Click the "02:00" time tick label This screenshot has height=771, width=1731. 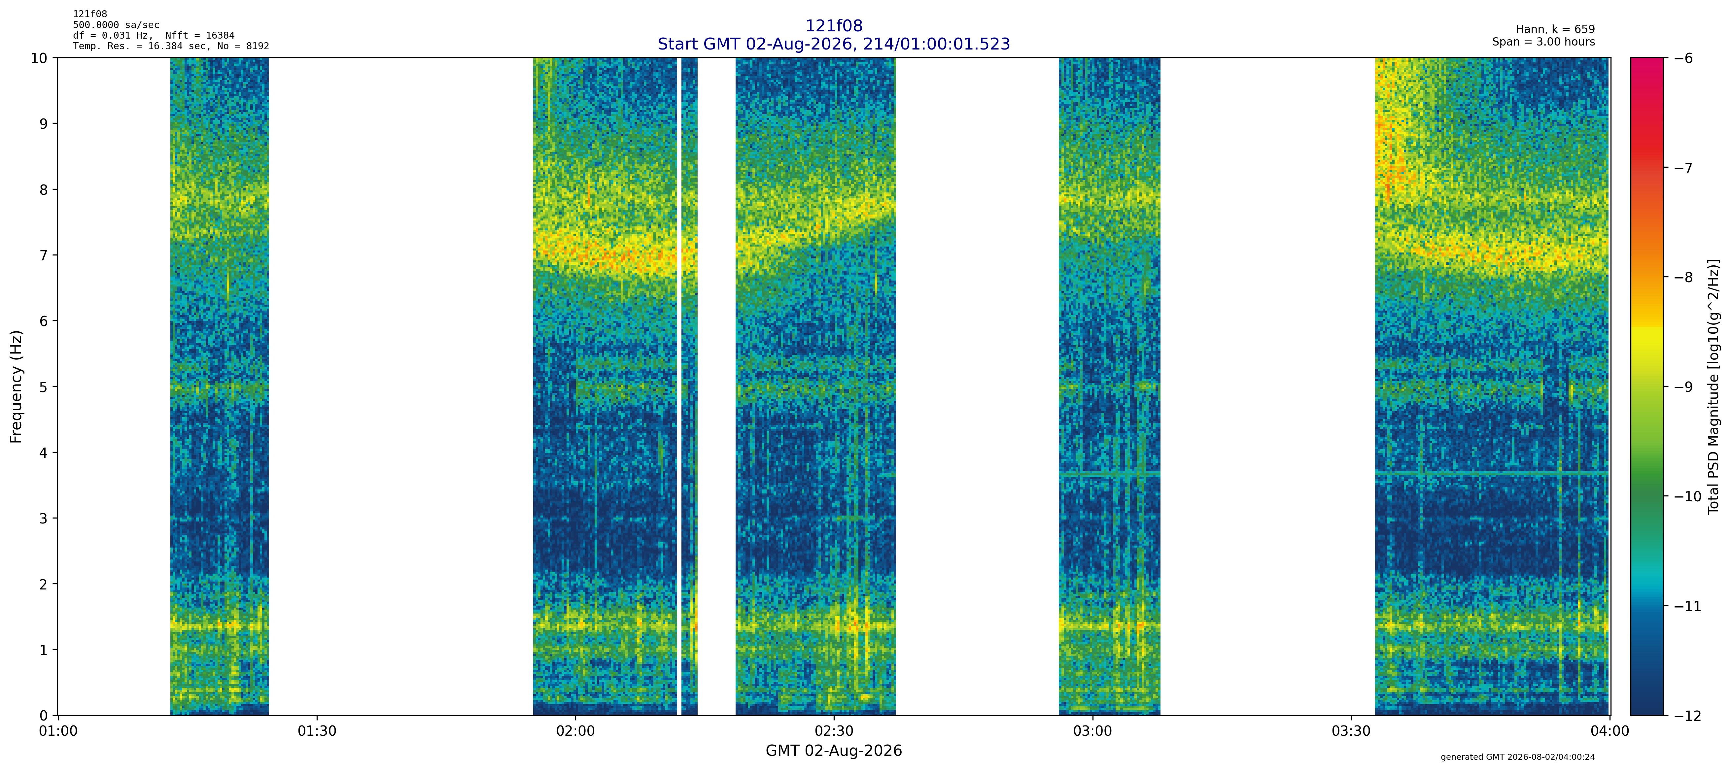[576, 731]
